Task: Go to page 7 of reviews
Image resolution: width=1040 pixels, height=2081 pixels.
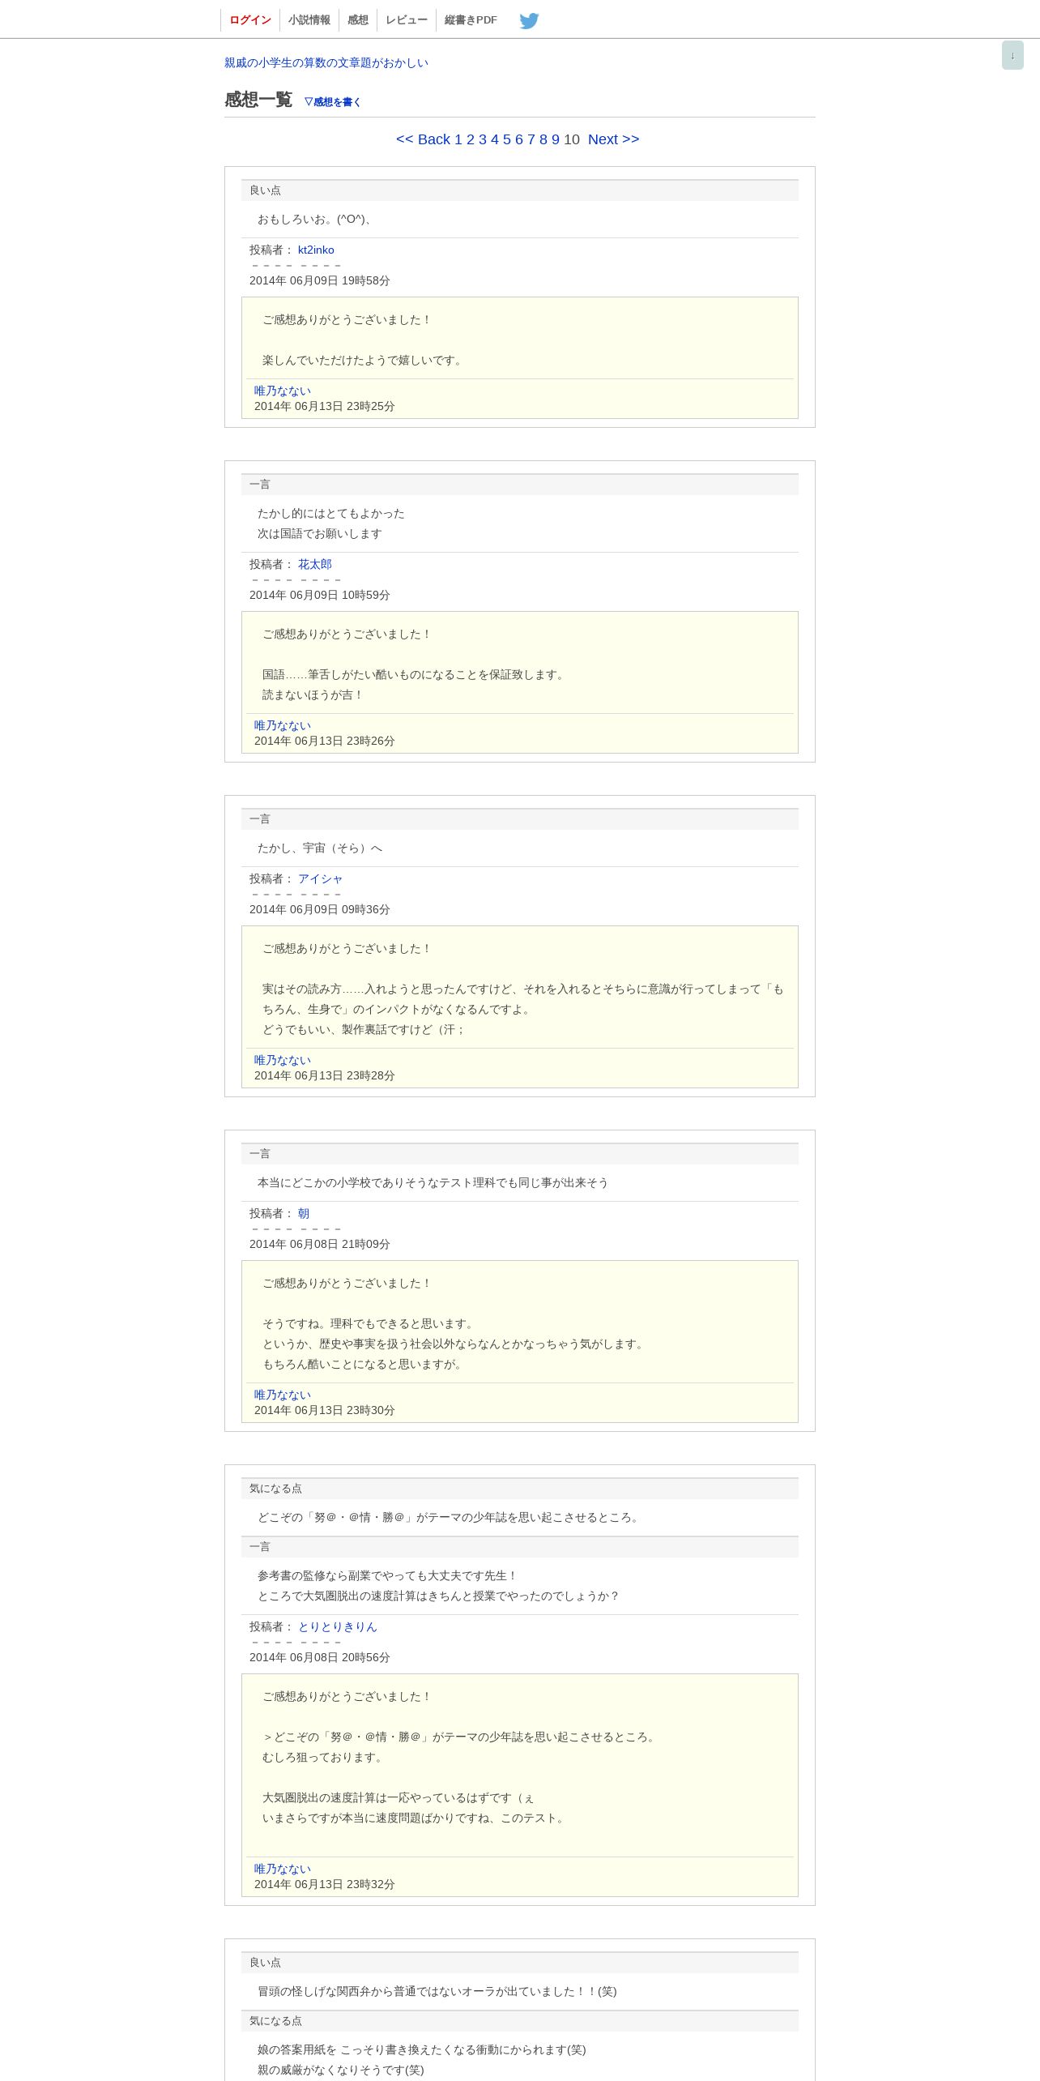Action: click(x=531, y=139)
